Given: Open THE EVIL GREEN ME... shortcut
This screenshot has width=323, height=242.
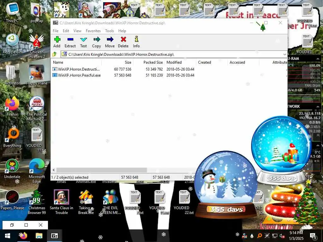Looking at the screenshot, I should click(x=110, y=203).
